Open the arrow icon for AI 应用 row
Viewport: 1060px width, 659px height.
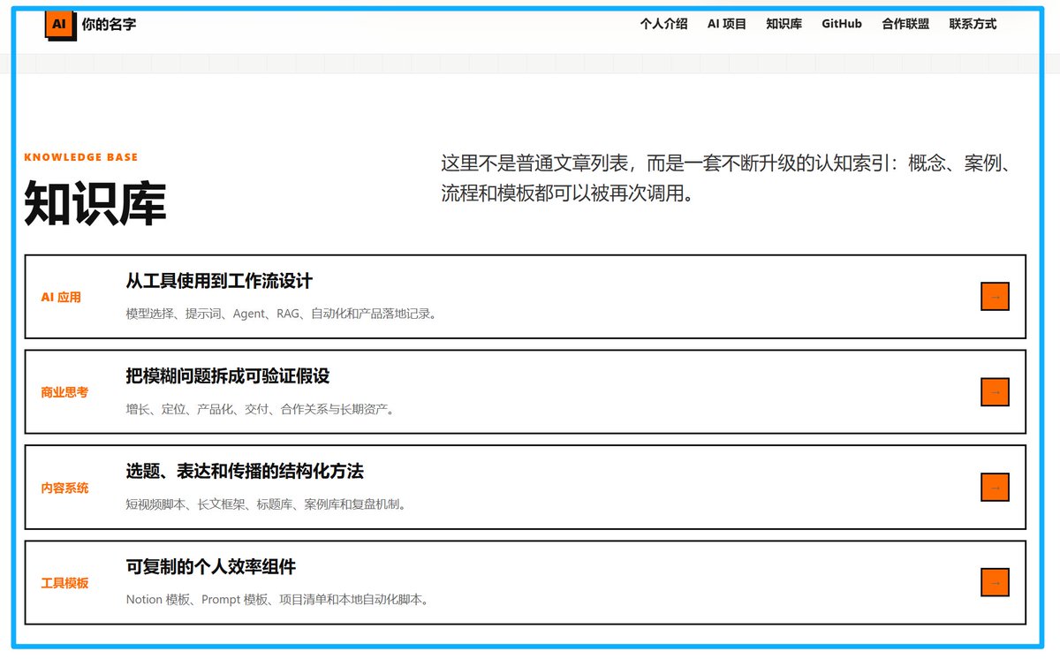pyautogui.click(x=995, y=297)
